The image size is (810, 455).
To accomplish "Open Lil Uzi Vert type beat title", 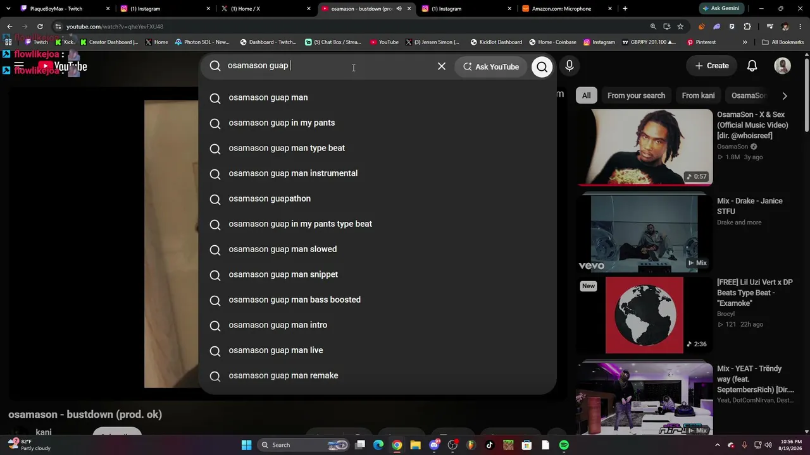I will click(x=755, y=293).
